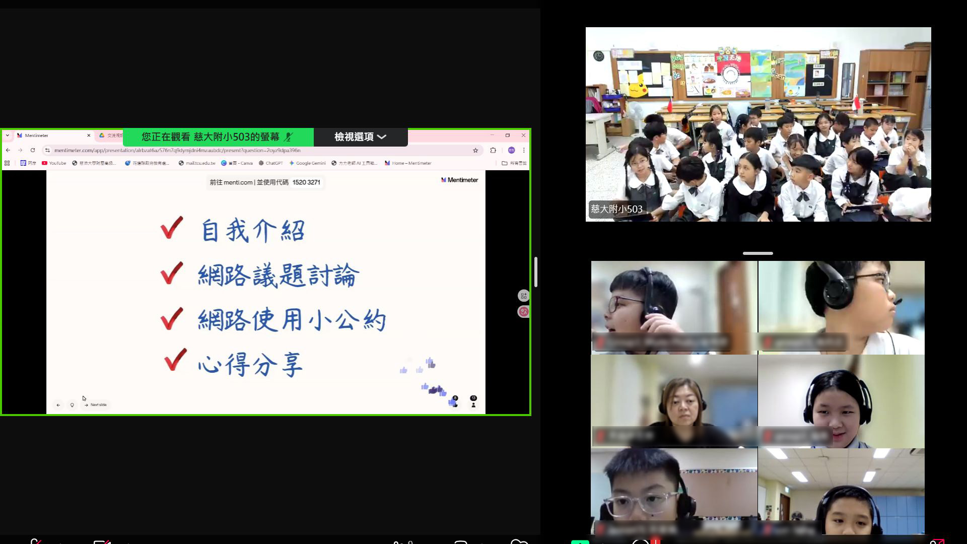Screen dimensions: 967x544
Task: Click the browser back arrow
Action: click(8, 150)
